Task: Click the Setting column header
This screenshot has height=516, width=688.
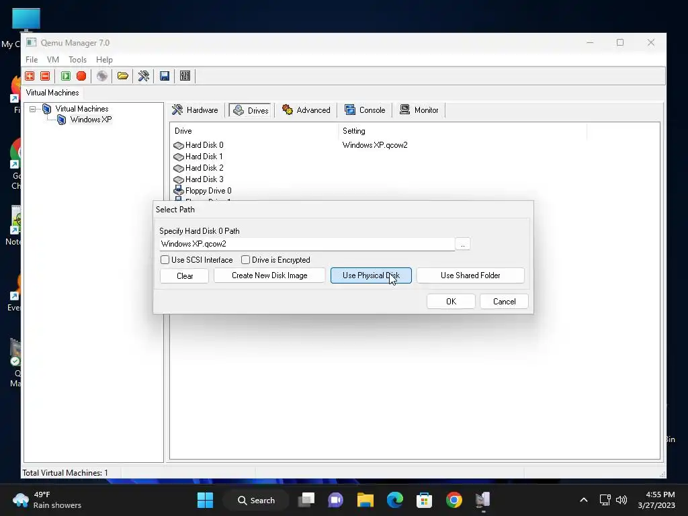Action: click(462, 131)
